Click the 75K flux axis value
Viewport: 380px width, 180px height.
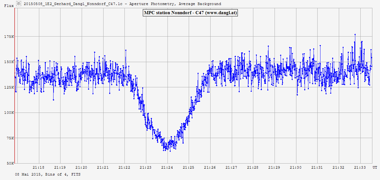(9, 138)
